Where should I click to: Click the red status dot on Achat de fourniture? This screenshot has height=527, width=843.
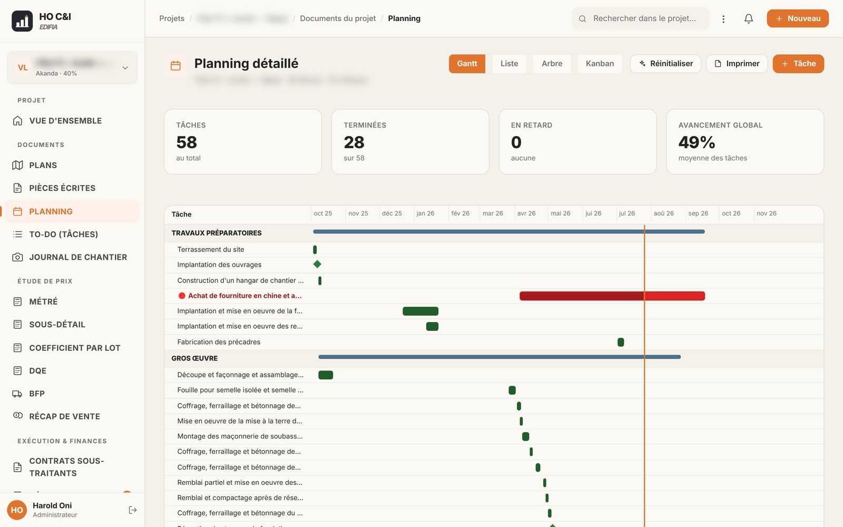[x=182, y=296]
